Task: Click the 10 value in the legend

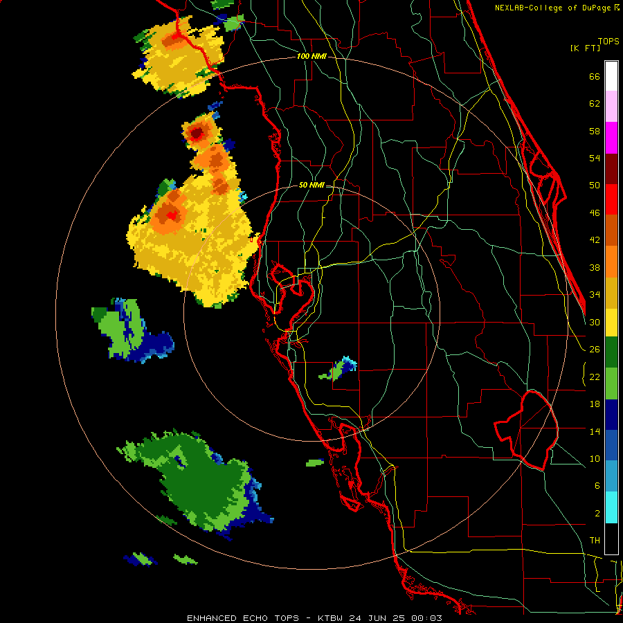Action: point(595,458)
